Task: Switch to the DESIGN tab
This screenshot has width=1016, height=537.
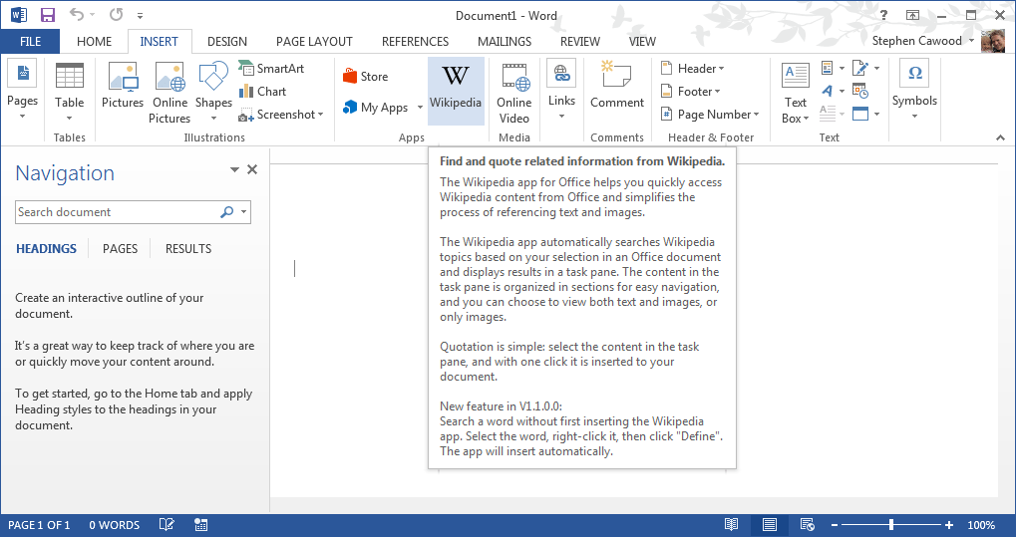Action: (226, 42)
